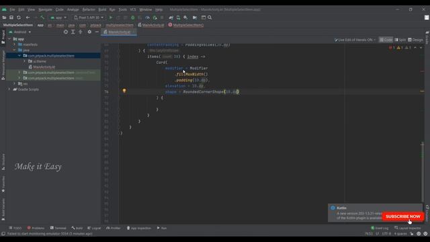
Task: Click the Profile app gauge icon
Action: tap(147, 17)
